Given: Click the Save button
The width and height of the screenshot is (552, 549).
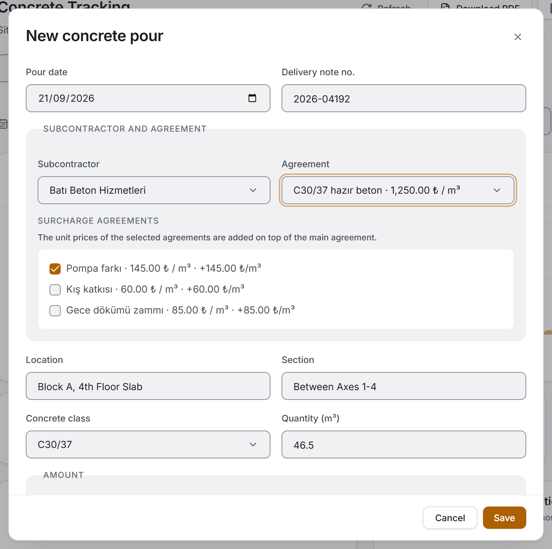Looking at the screenshot, I should tap(504, 518).
